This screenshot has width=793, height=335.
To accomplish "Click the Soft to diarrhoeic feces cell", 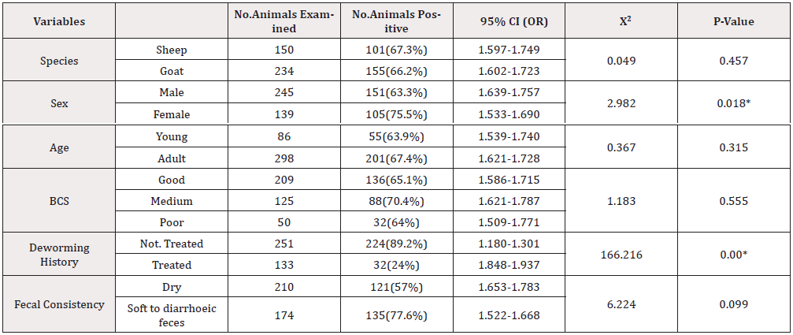I will (x=172, y=316).
